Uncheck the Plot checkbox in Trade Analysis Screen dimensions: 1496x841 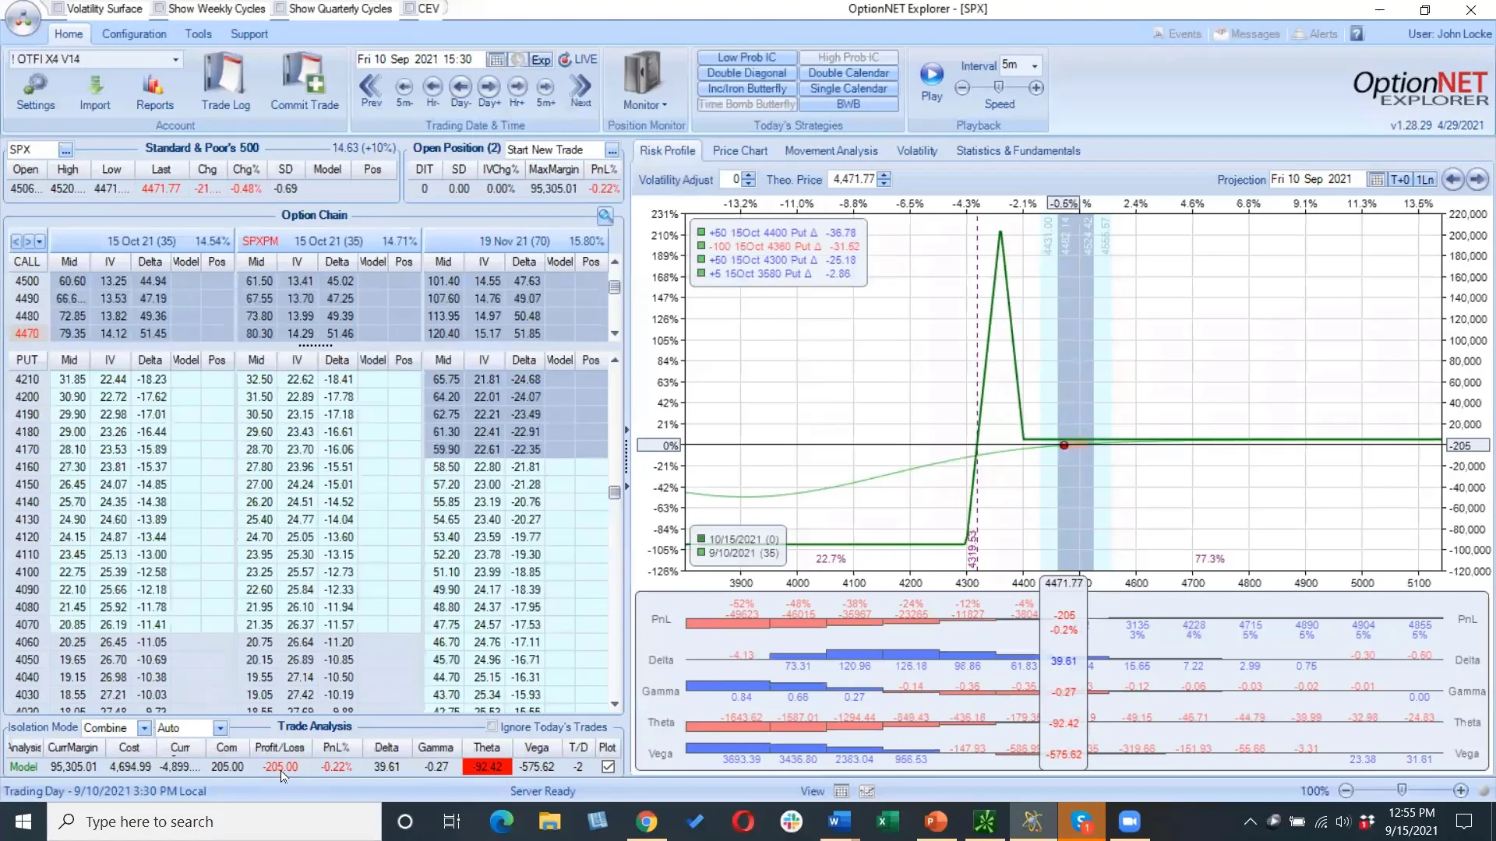[608, 767]
